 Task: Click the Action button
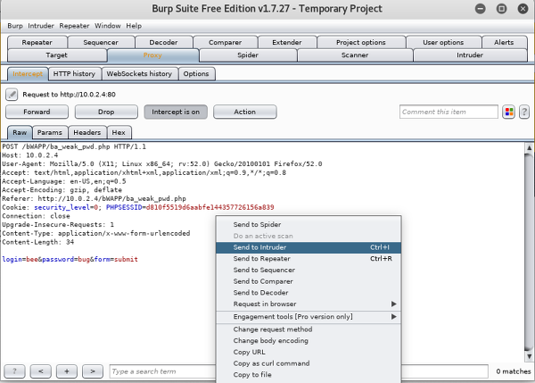245,112
